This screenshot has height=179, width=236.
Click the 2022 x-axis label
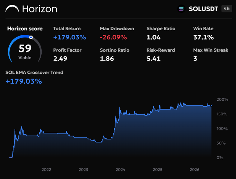[47, 170]
